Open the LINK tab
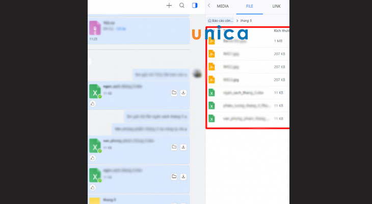The image size is (372, 204). pyautogui.click(x=276, y=6)
